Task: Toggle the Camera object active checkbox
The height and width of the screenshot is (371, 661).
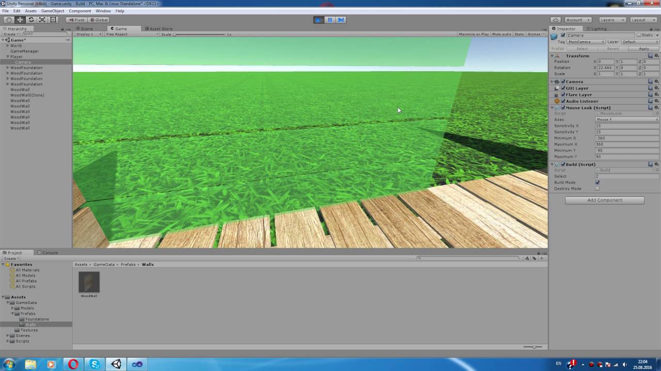Action: [563, 36]
